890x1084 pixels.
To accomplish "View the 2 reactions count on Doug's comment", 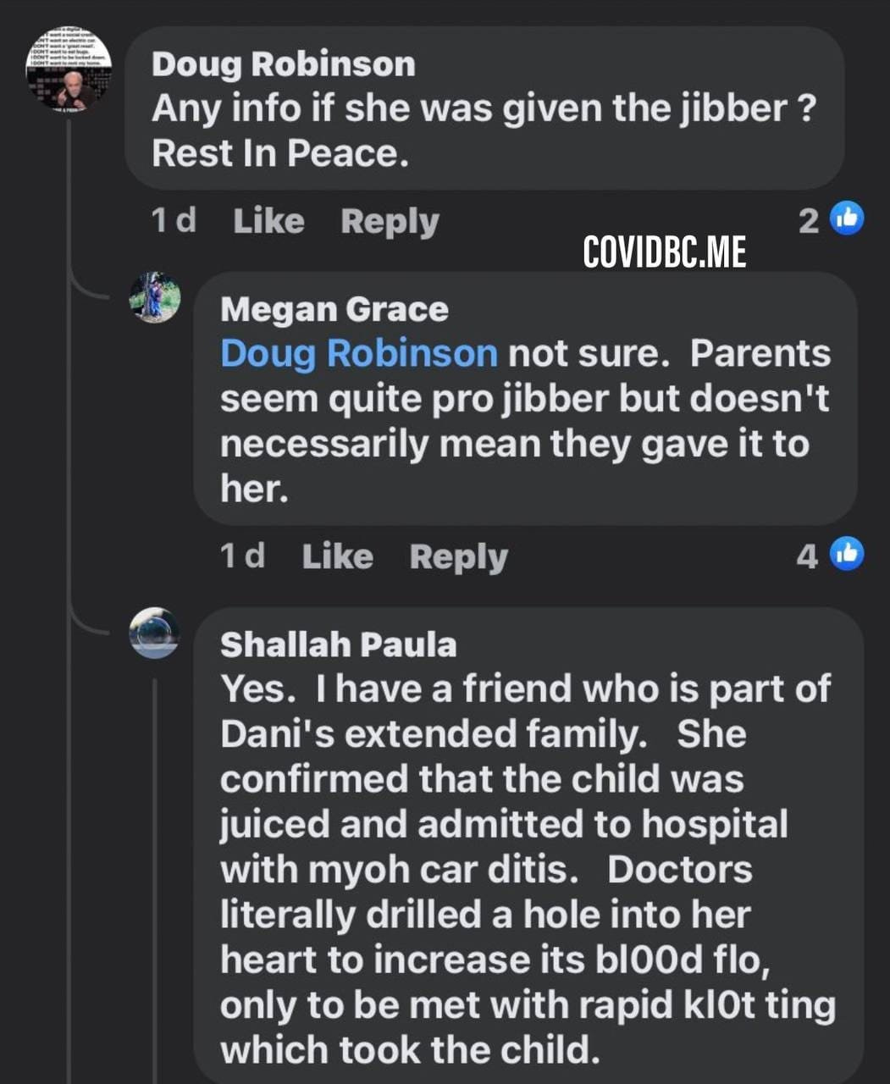I will 809,221.
